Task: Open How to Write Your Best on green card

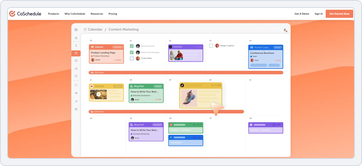Action: 144,92
